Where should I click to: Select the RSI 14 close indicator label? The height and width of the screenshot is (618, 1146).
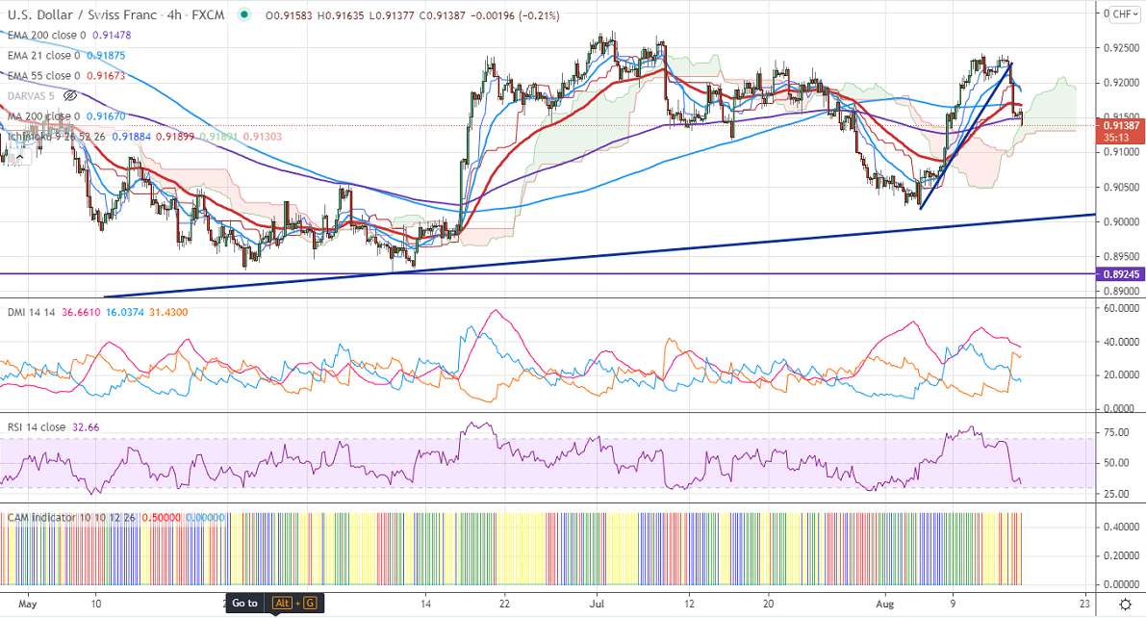click(x=37, y=427)
